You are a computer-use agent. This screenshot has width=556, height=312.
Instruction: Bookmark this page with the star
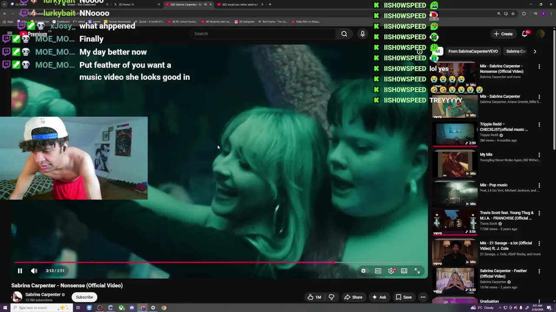513,14
